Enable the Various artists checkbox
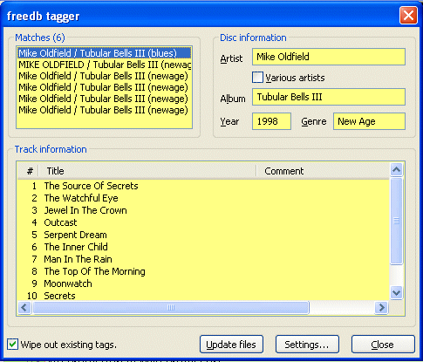Screen dimensions: 423x362 pos(257,78)
